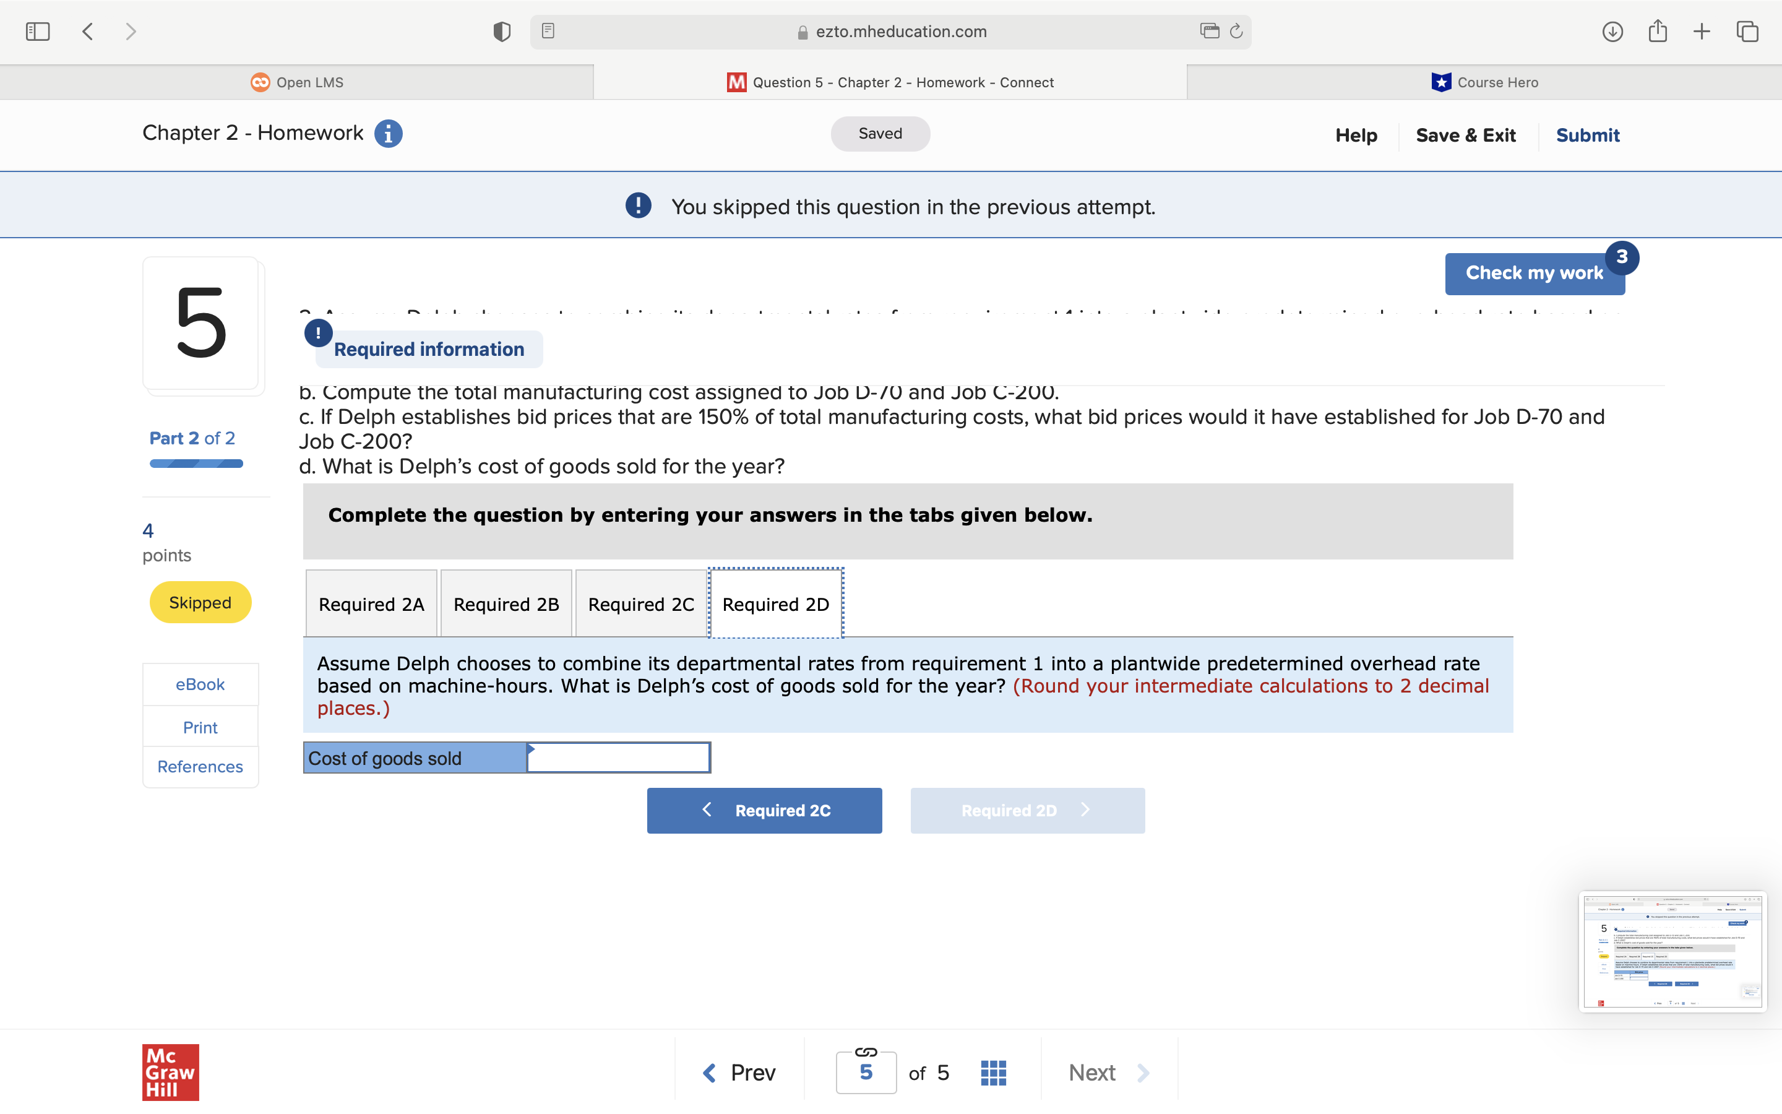This screenshot has height=1114, width=1782.
Task: Click the Part 2 progress bar
Action: (x=195, y=464)
